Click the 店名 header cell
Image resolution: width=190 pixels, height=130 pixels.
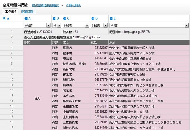[76, 42]
